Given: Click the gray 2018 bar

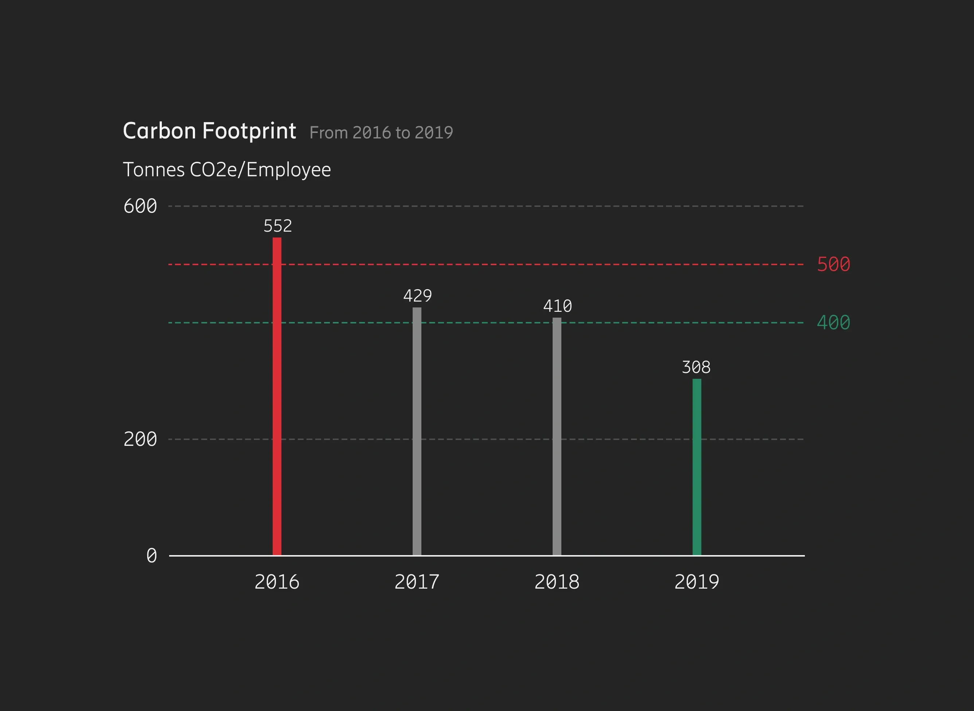Looking at the screenshot, I should point(557,436).
